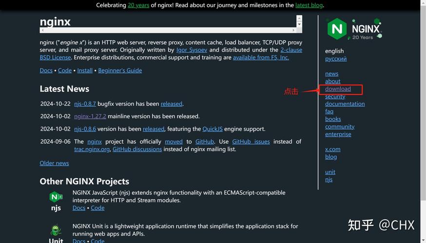The image size is (426, 243).
Task: Open the QuickJS link
Action: point(213,129)
